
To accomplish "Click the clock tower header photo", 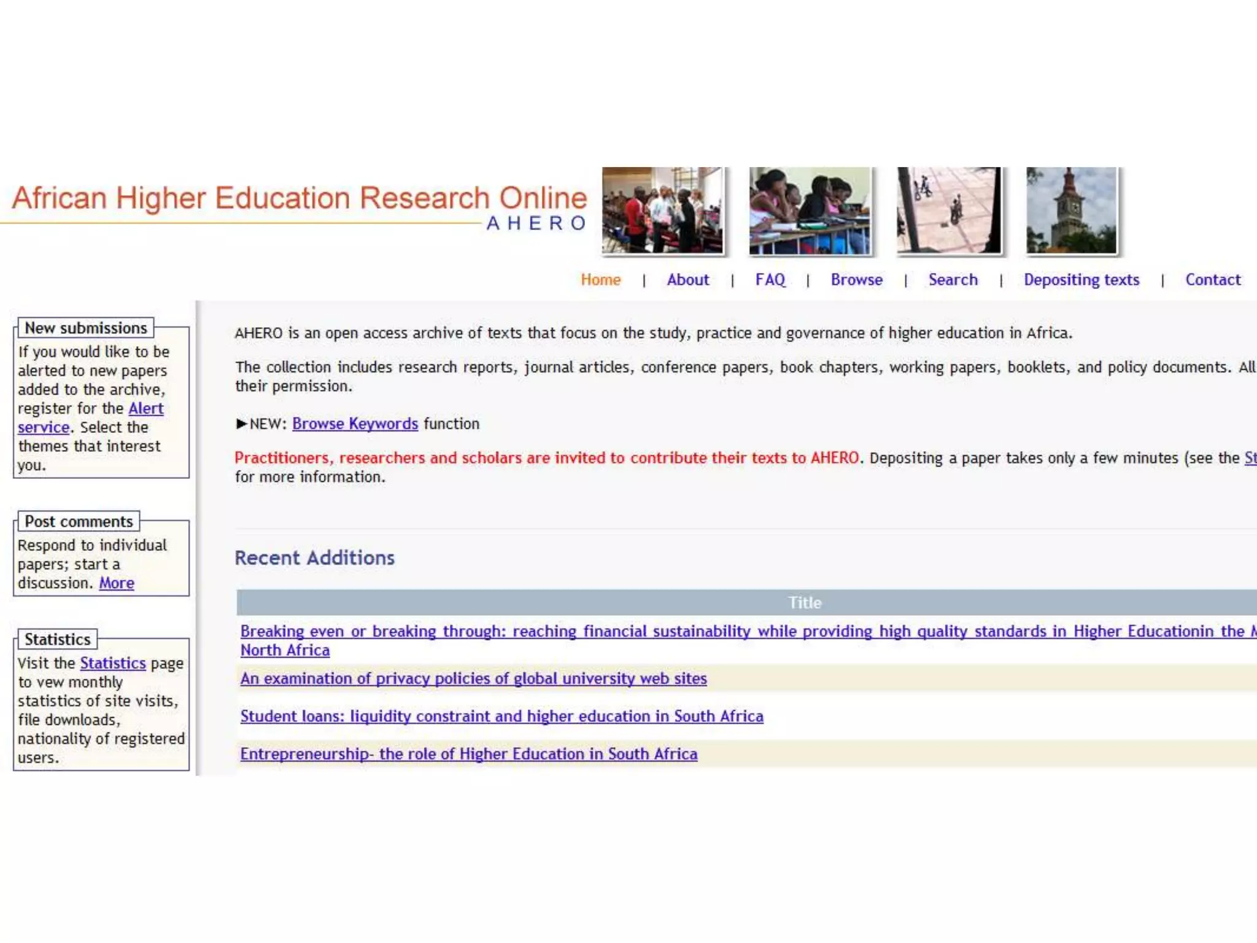I will point(1071,210).
